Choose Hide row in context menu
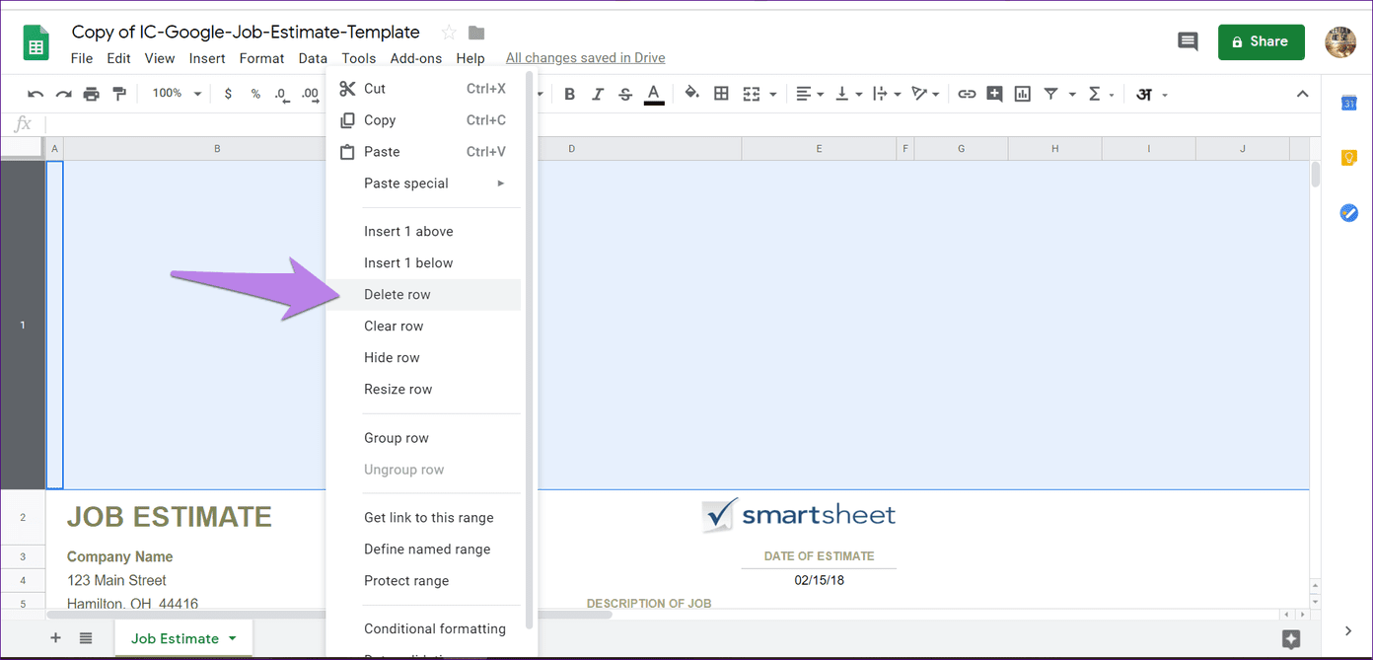The height and width of the screenshot is (660, 1373). click(x=424, y=357)
